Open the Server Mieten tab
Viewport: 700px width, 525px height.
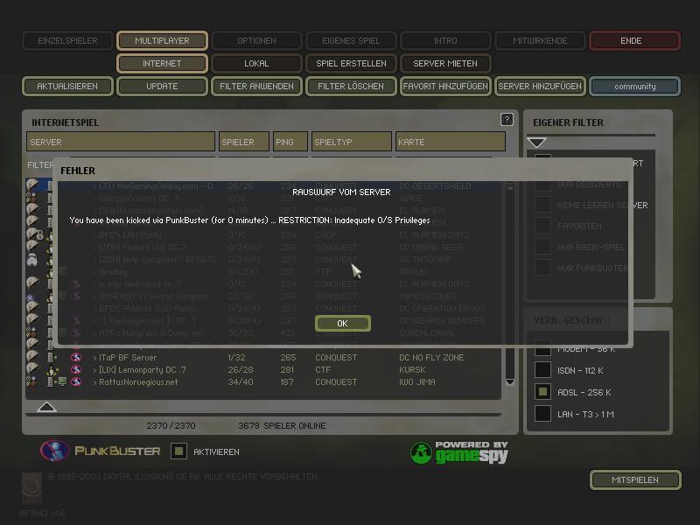click(445, 63)
